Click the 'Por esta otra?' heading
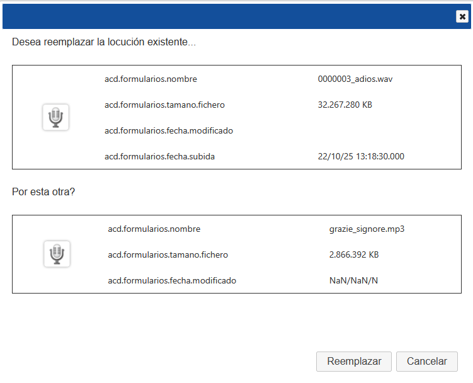The width and height of the screenshot is (473, 383). [43, 191]
